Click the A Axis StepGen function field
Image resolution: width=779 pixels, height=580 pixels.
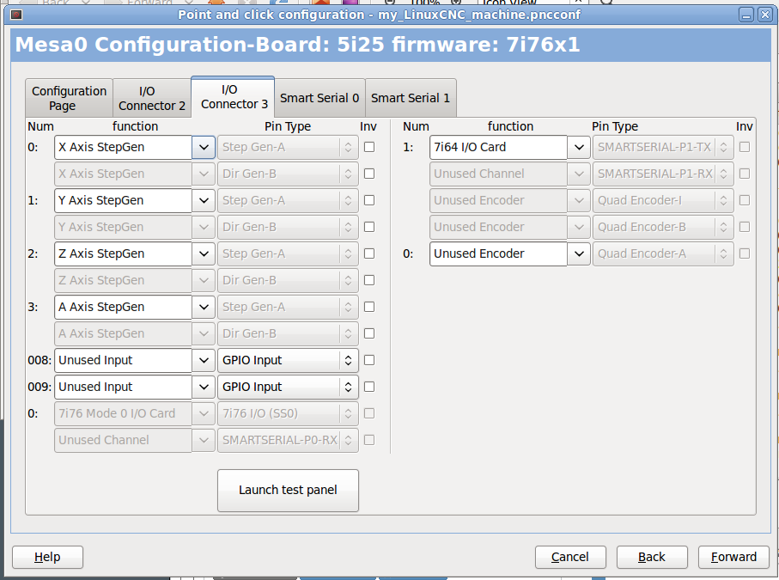[x=123, y=307]
